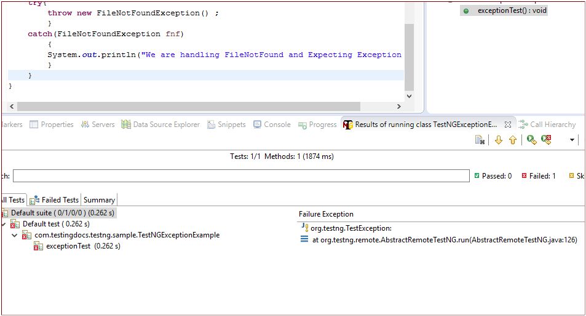The height and width of the screenshot is (316, 586).
Task: Collapse the TestNGExceptionExample class node
Action: click(x=15, y=236)
